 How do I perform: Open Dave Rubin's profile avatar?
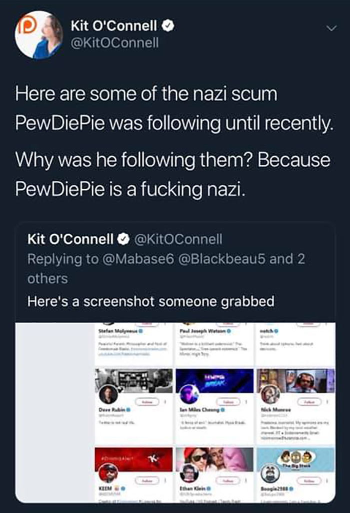pyautogui.click(x=108, y=395)
